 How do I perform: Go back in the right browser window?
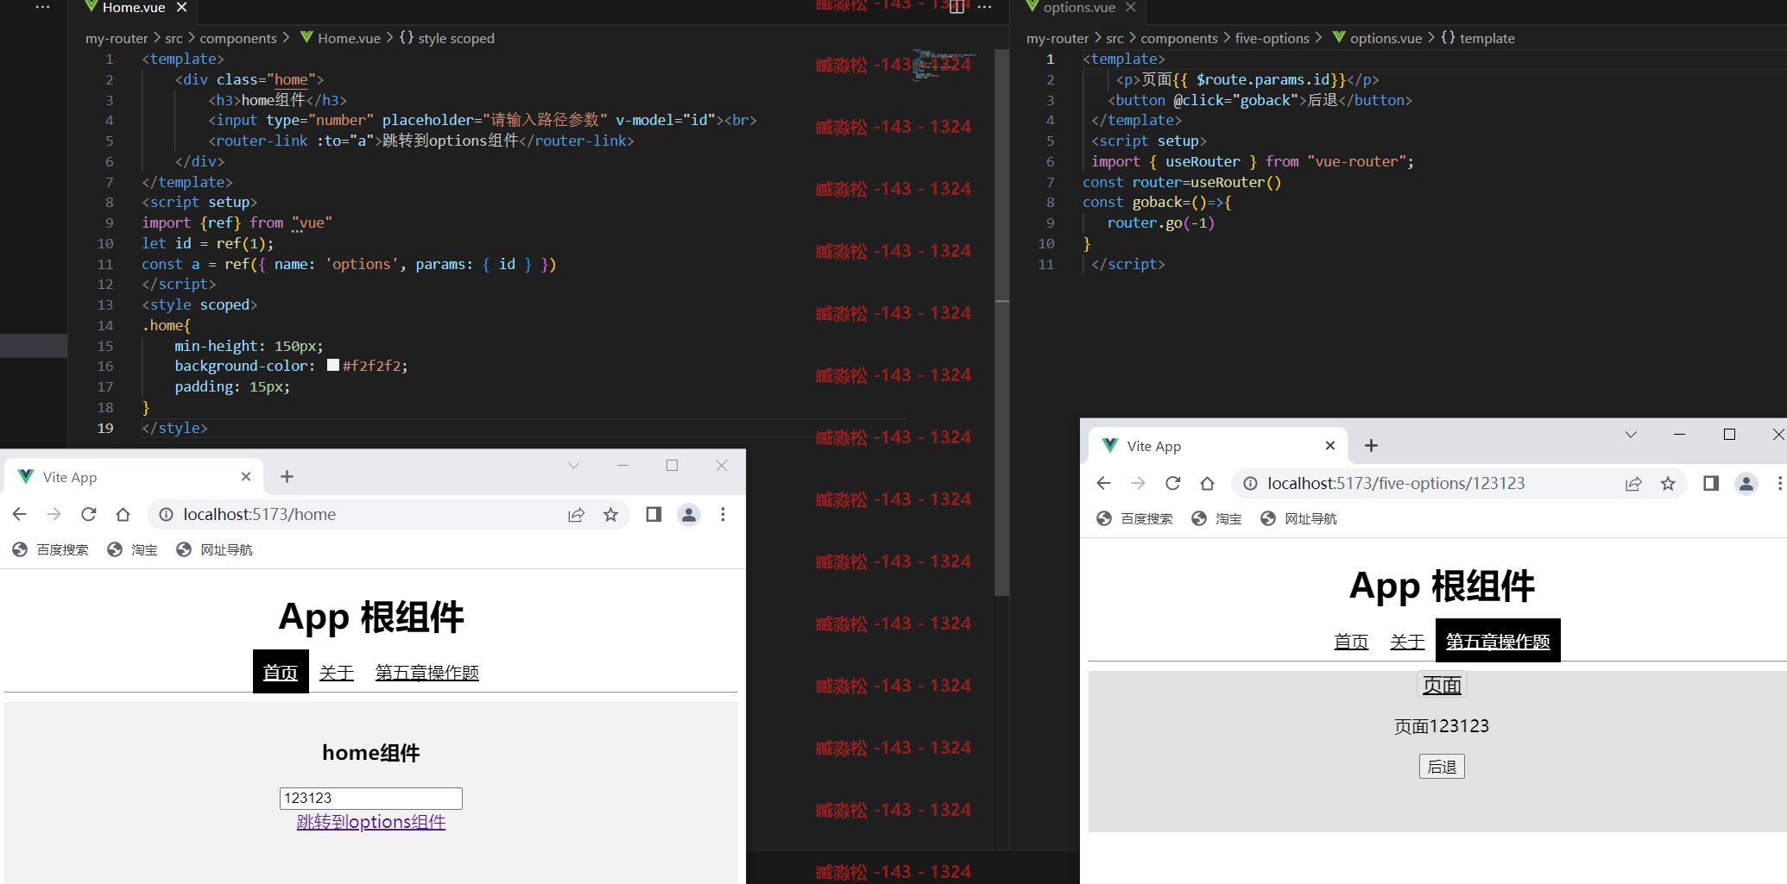coord(1104,484)
